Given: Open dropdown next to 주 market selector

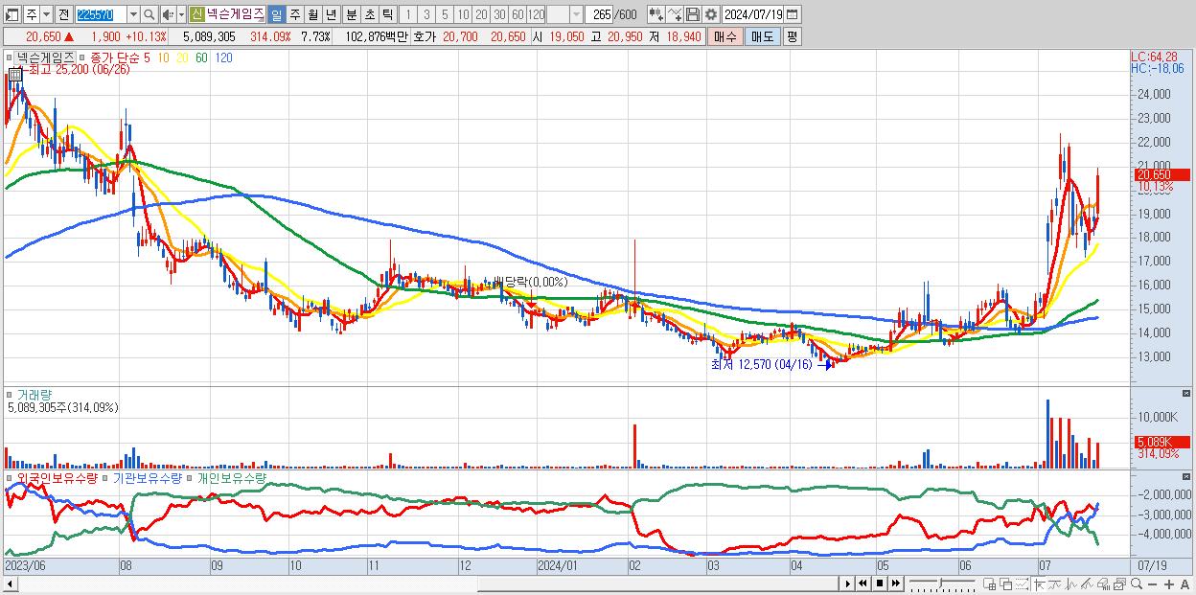Looking at the screenshot, I should (x=46, y=14).
